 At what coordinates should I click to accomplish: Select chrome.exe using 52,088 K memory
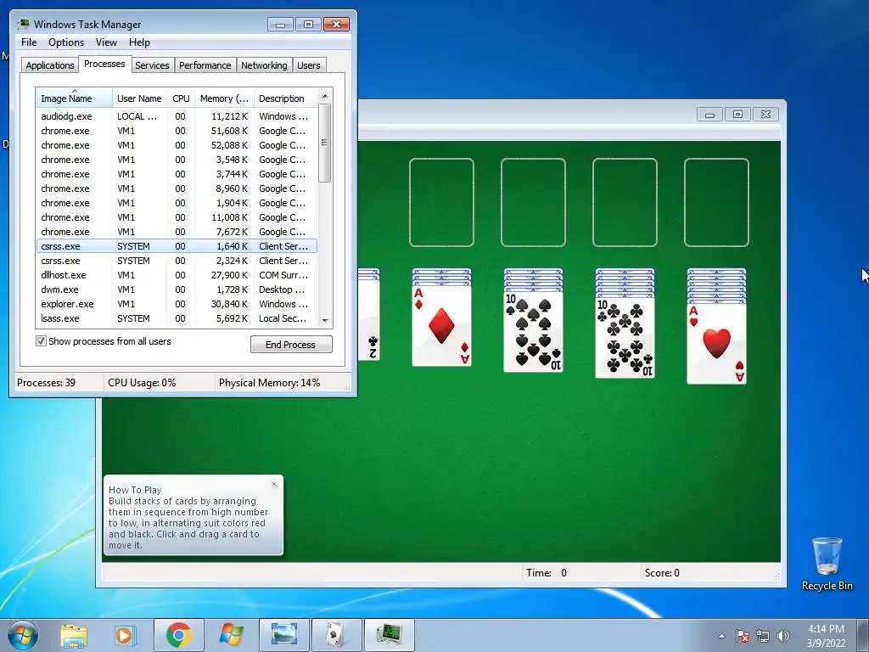click(177, 145)
